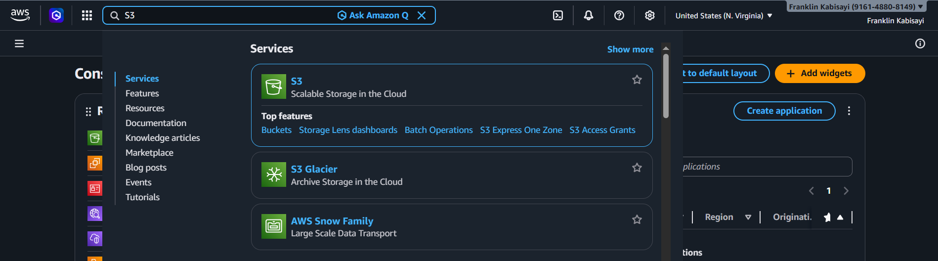The height and width of the screenshot is (261, 938).
Task: Open the Buckets feature link
Action: 276,130
